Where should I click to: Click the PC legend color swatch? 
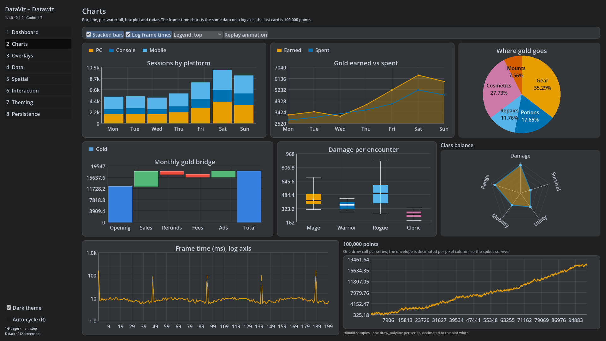(x=91, y=50)
